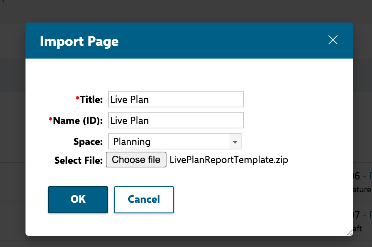Click the red asterisk beside Title

point(78,98)
